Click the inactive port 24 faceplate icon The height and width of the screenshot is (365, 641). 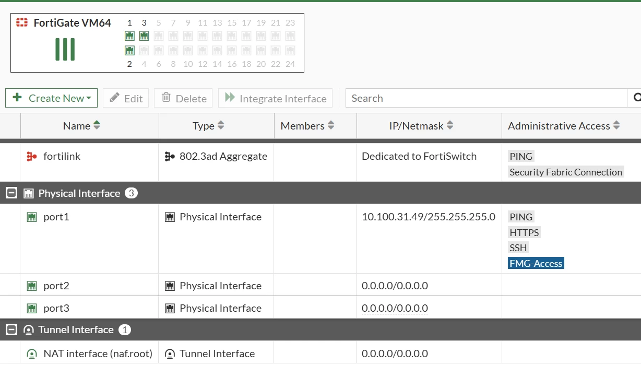tap(290, 51)
